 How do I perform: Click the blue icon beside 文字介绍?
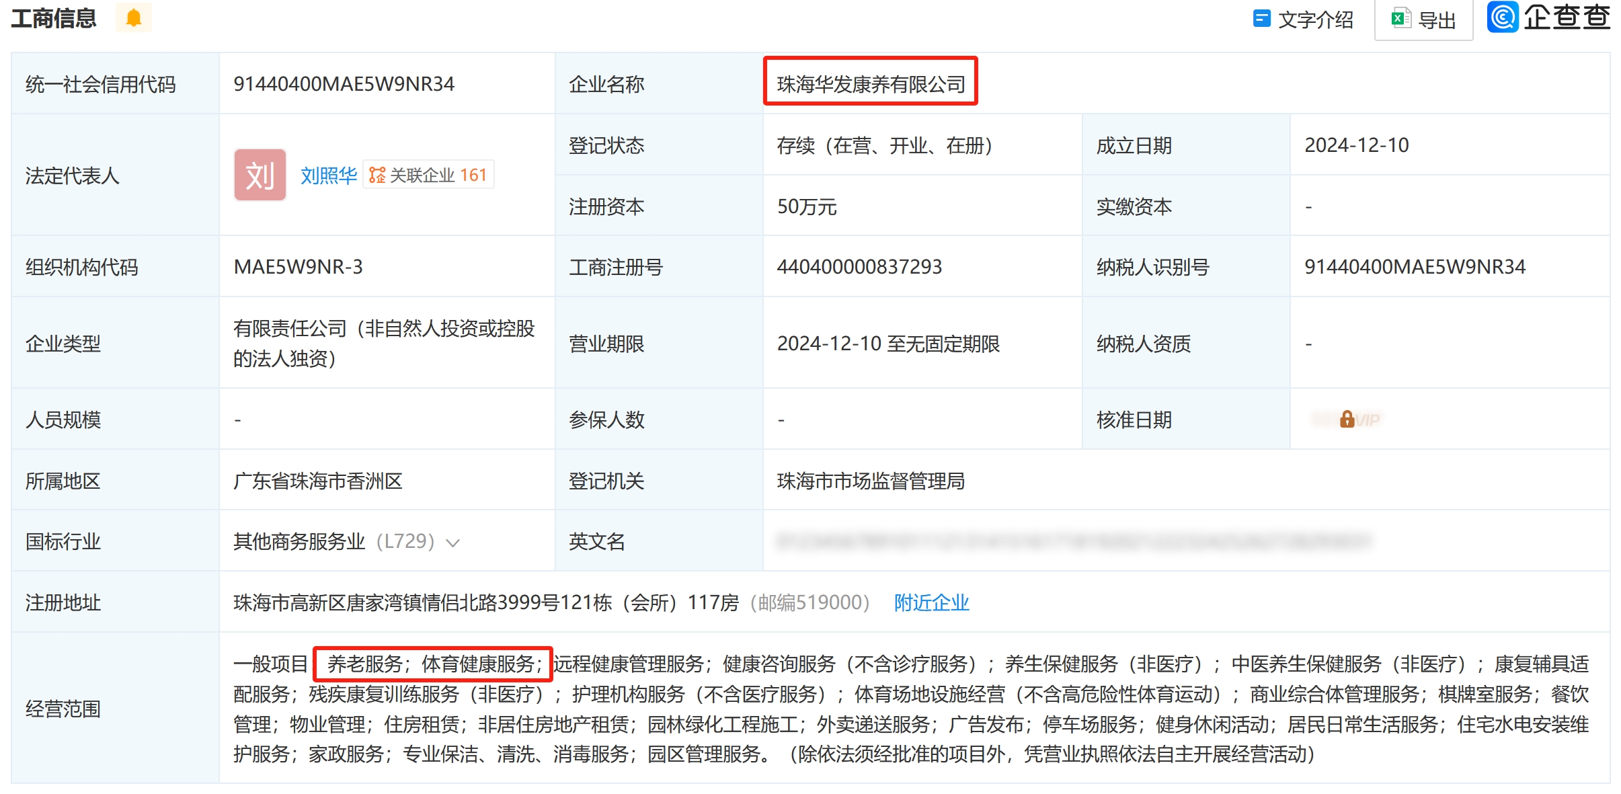point(1262,18)
